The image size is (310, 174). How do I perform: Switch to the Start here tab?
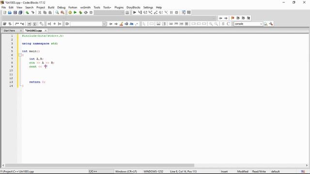9,30
